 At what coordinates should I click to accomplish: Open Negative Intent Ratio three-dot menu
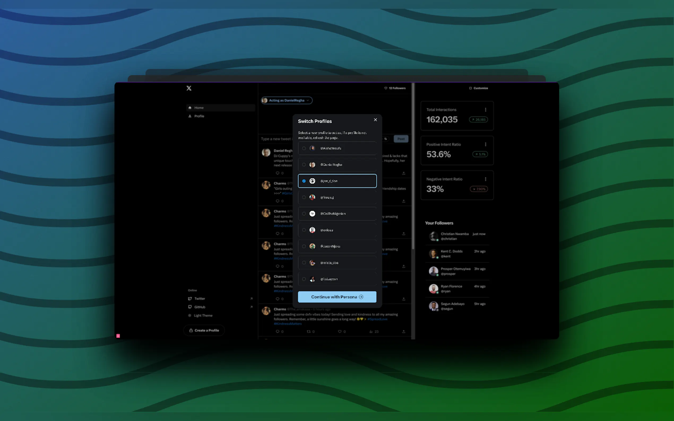click(485, 179)
